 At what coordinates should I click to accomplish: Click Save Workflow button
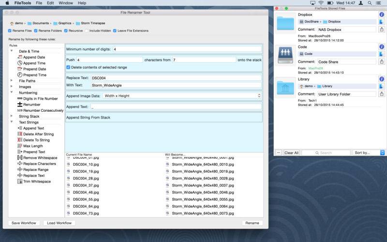pos(24,223)
